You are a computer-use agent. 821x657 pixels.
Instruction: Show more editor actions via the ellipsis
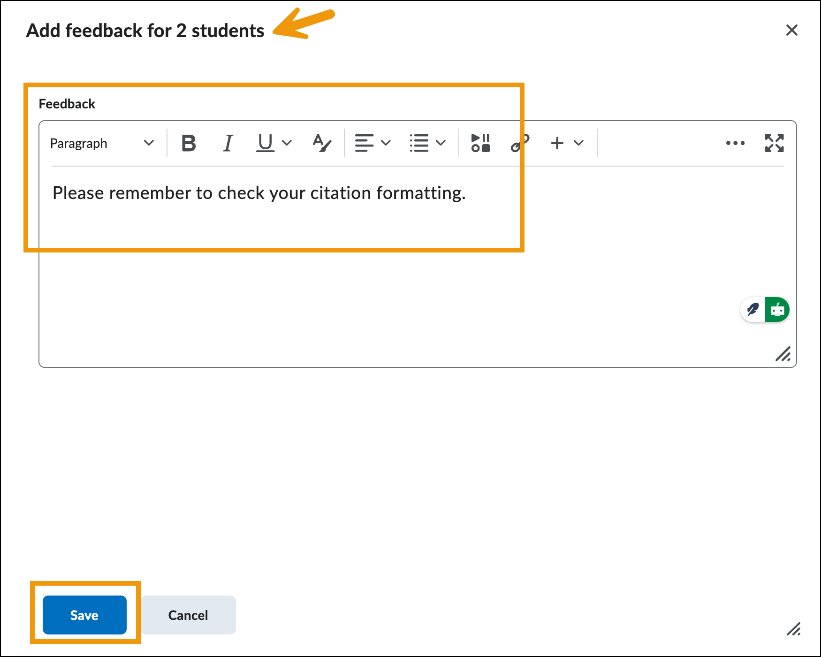click(x=735, y=143)
